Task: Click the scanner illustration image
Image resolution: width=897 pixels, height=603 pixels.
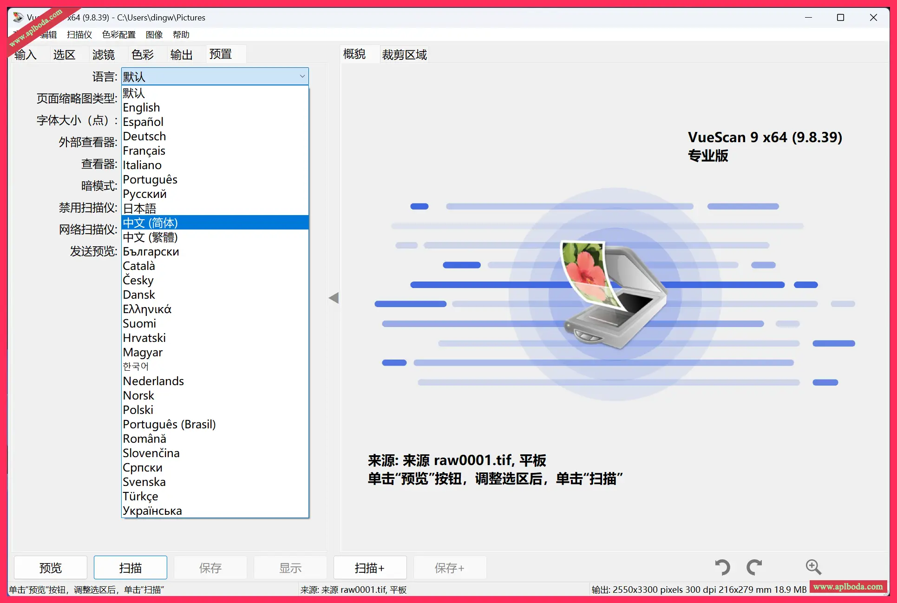Action: point(614,295)
